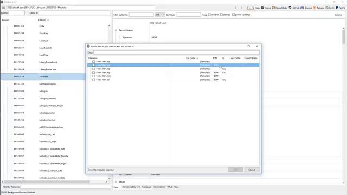347x195 pixels.
Task: Select the Machete record
Action: 43,77
